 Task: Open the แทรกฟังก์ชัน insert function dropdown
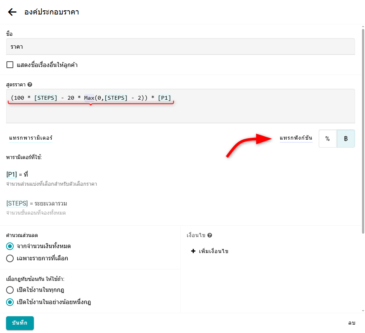click(x=295, y=138)
